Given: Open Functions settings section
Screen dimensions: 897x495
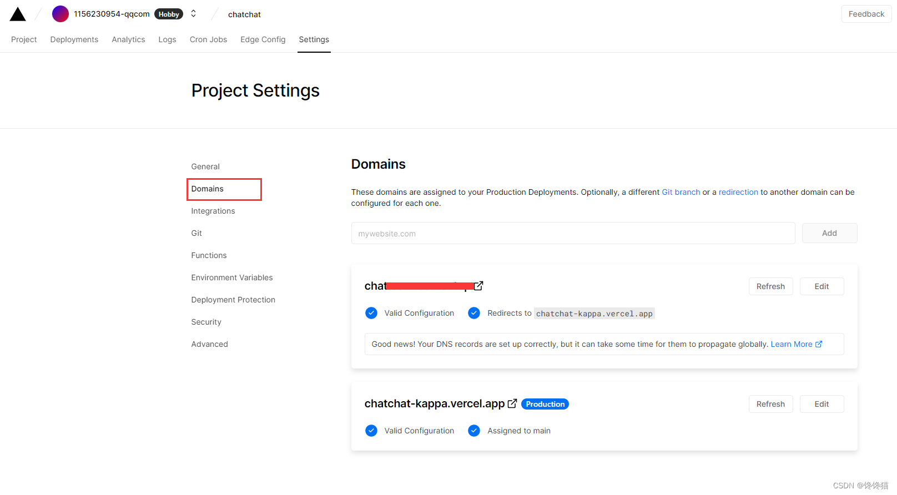Looking at the screenshot, I should click(209, 255).
